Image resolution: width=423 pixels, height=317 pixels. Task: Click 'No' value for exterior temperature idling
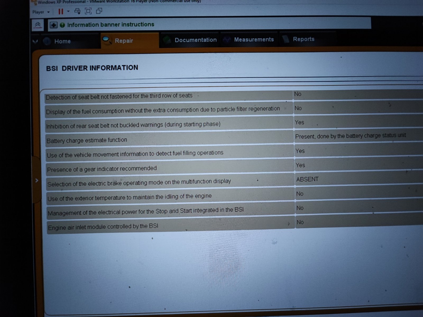300,194
